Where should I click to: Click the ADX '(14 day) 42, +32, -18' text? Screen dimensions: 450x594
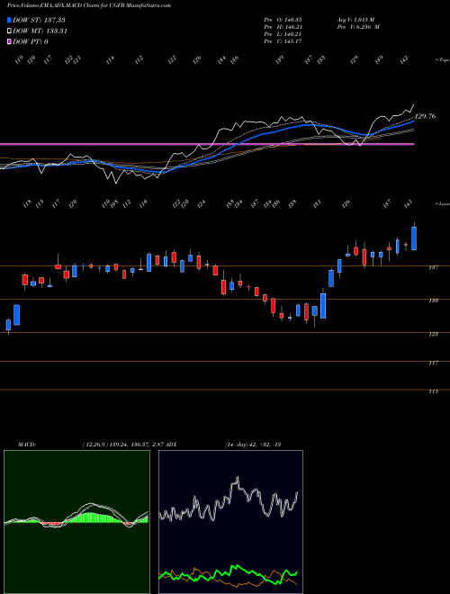253,444
